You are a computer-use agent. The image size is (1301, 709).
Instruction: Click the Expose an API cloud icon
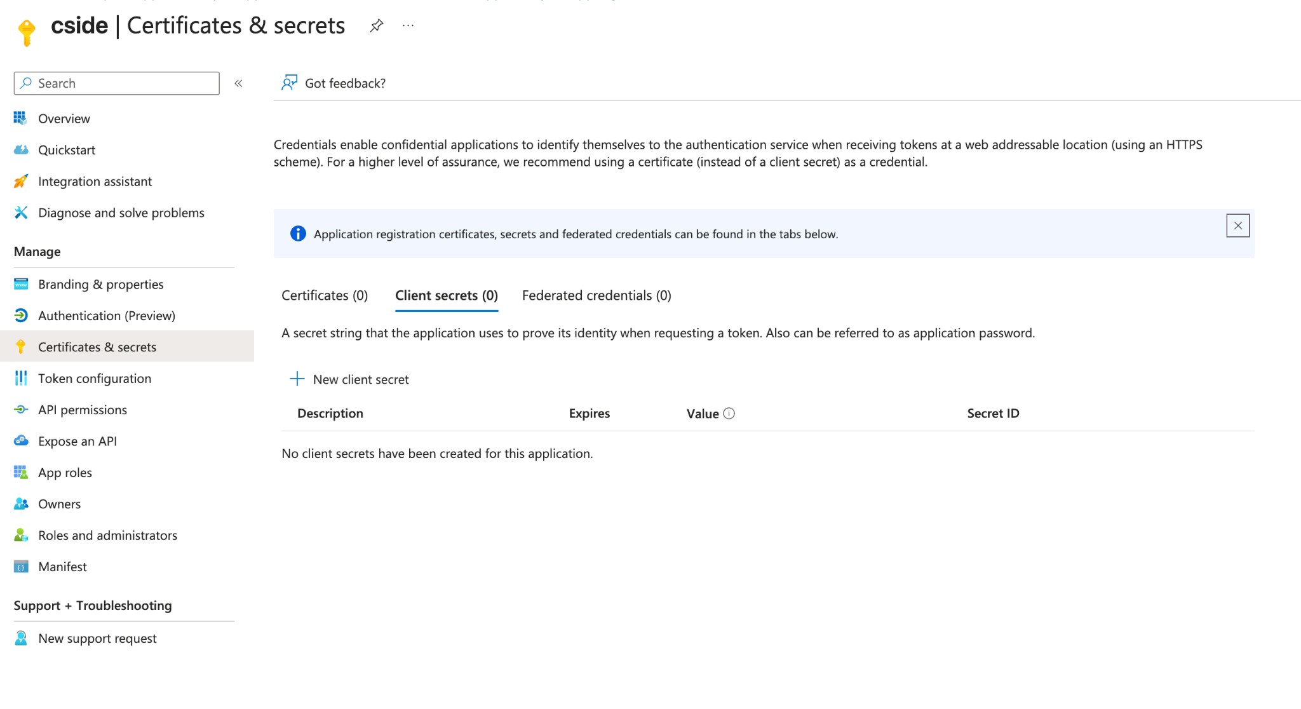click(x=20, y=441)
